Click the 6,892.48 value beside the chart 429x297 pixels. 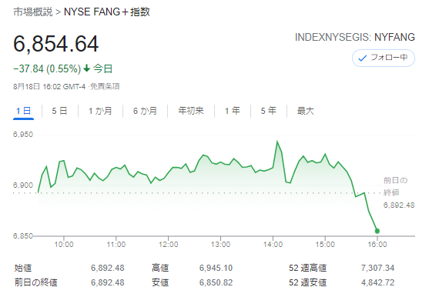click(x=399, y=205)
